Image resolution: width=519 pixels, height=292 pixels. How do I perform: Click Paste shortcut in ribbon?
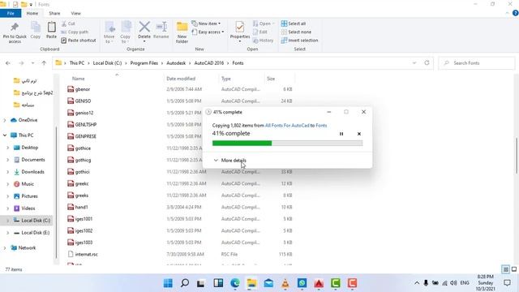[79, 41]
